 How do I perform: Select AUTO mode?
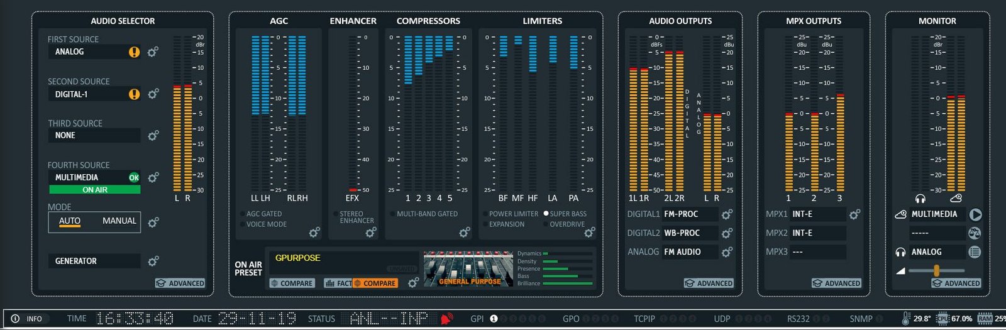click(x=70, y=221)
